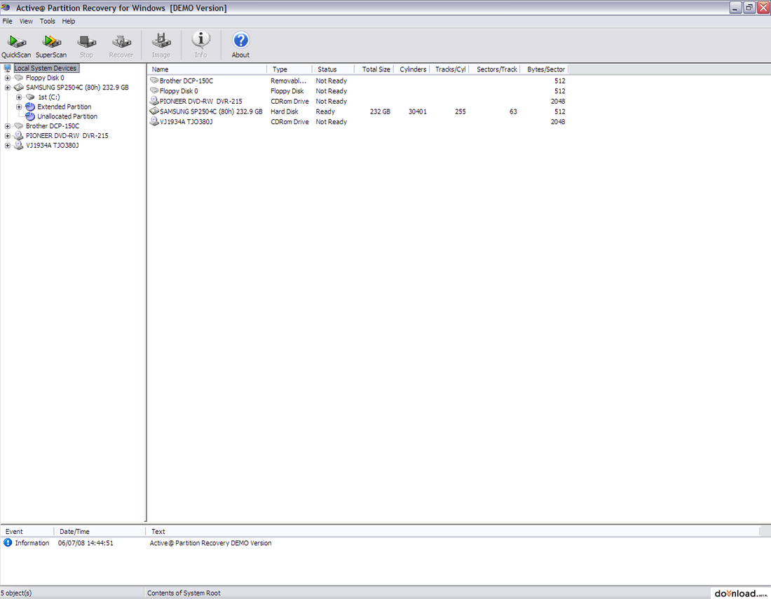Click the log entry text 'Active@ Partition Recovery DEMO Version'
Image resolution: width=771 pixels, height=599 pixels.
[210, 543]
